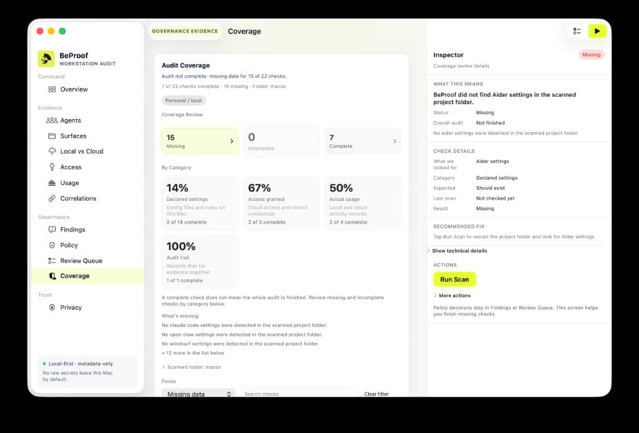Open the 15 Missing checks card
Viewport: 639px width, 433px height.
click(200, 141)
